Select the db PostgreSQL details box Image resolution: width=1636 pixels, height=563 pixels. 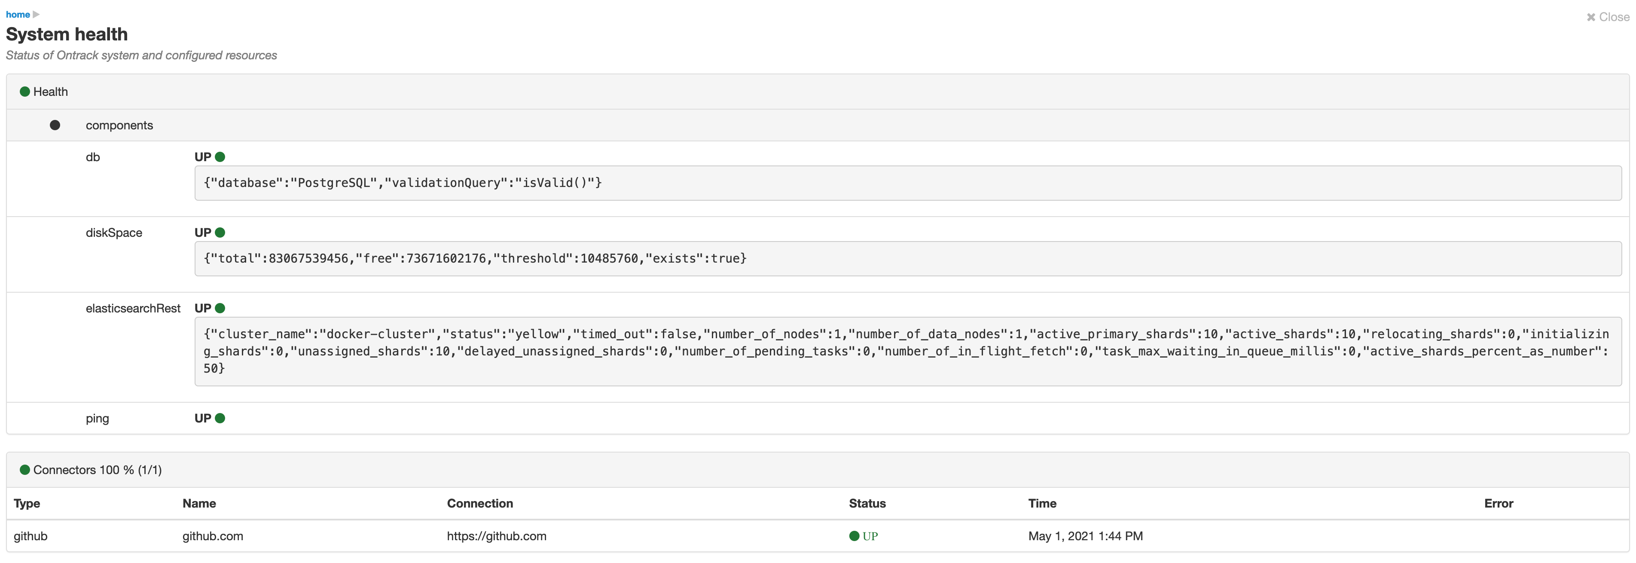(907, 183)
